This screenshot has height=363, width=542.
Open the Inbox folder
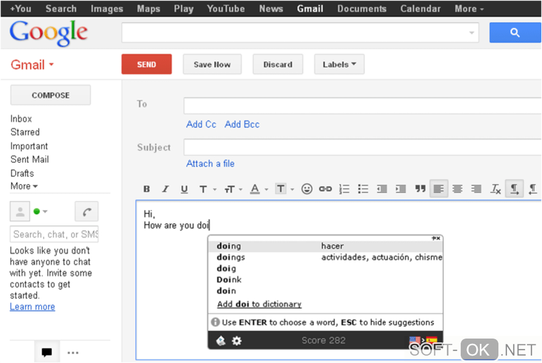21,119
